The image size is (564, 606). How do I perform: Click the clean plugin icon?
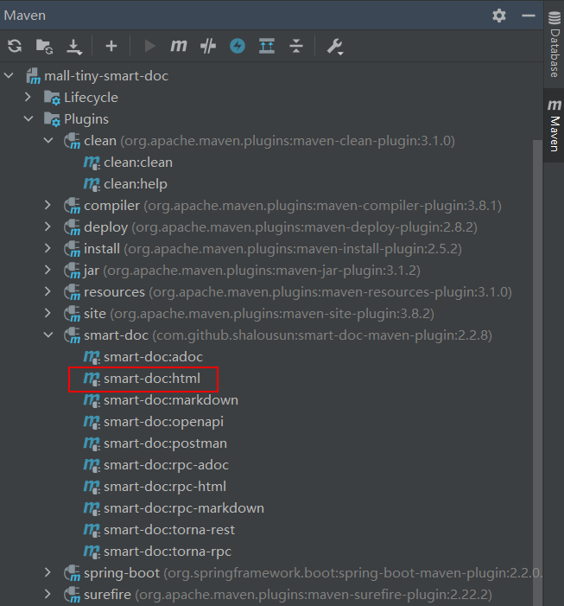pos(73,141)
